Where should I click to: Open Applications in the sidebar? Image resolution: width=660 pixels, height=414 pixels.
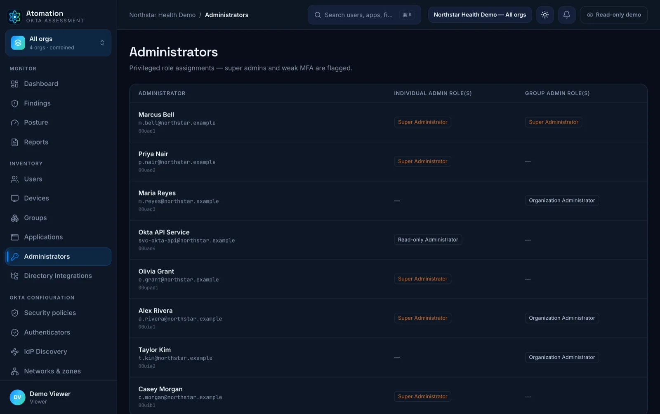click(x=59, y=237)
